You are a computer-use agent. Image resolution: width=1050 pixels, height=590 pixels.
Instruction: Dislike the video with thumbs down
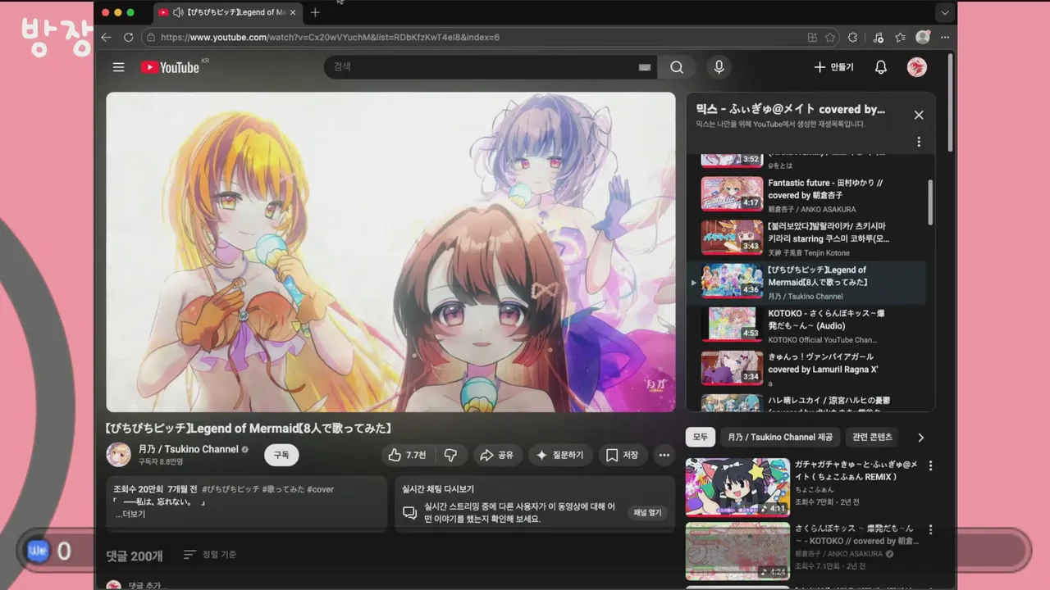[x=450, y=455]
